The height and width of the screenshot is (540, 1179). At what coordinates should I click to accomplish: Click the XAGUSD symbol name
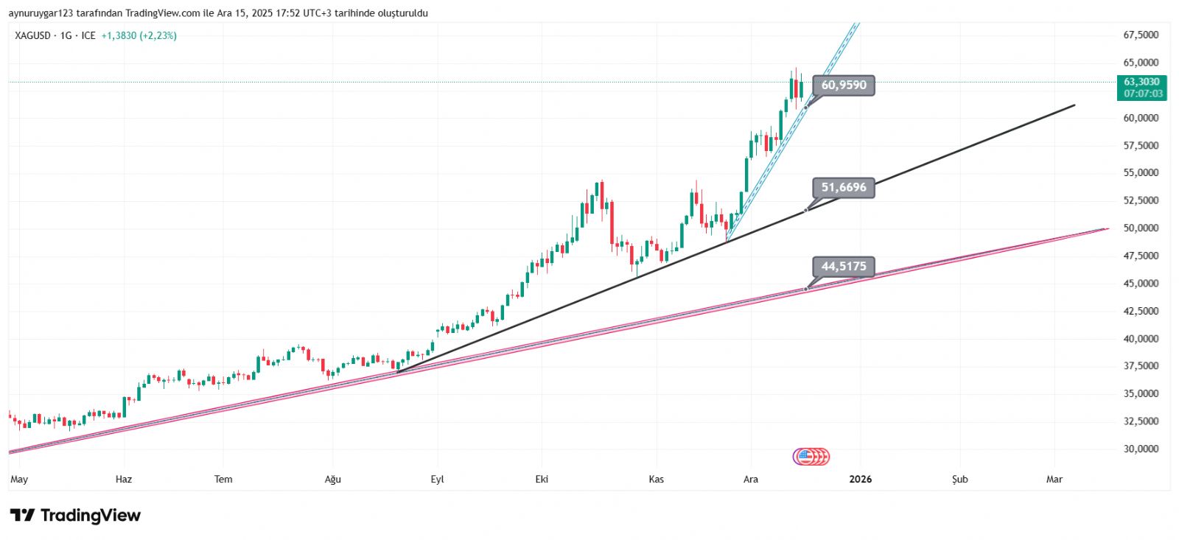click(x=32, y=35)
